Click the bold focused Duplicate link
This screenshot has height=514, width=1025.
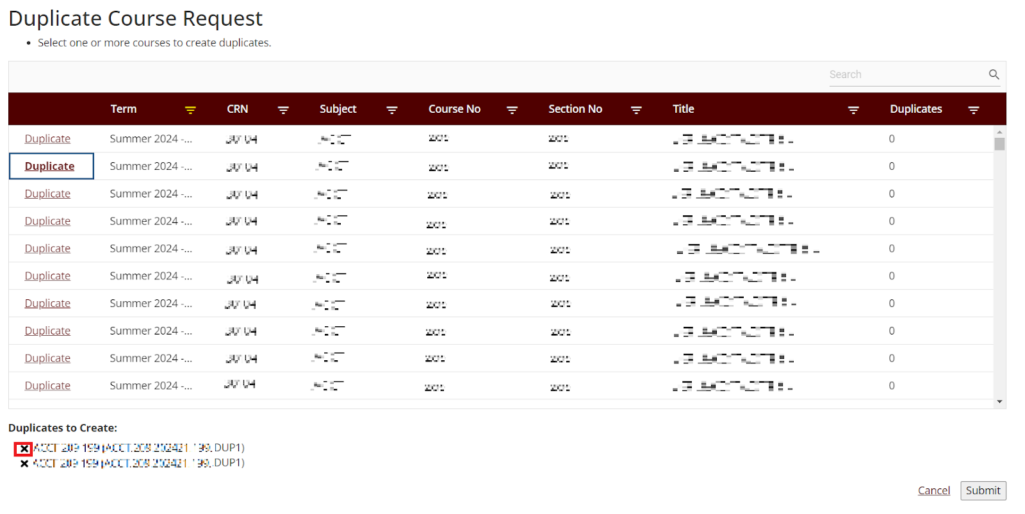(x=49, y=166)
